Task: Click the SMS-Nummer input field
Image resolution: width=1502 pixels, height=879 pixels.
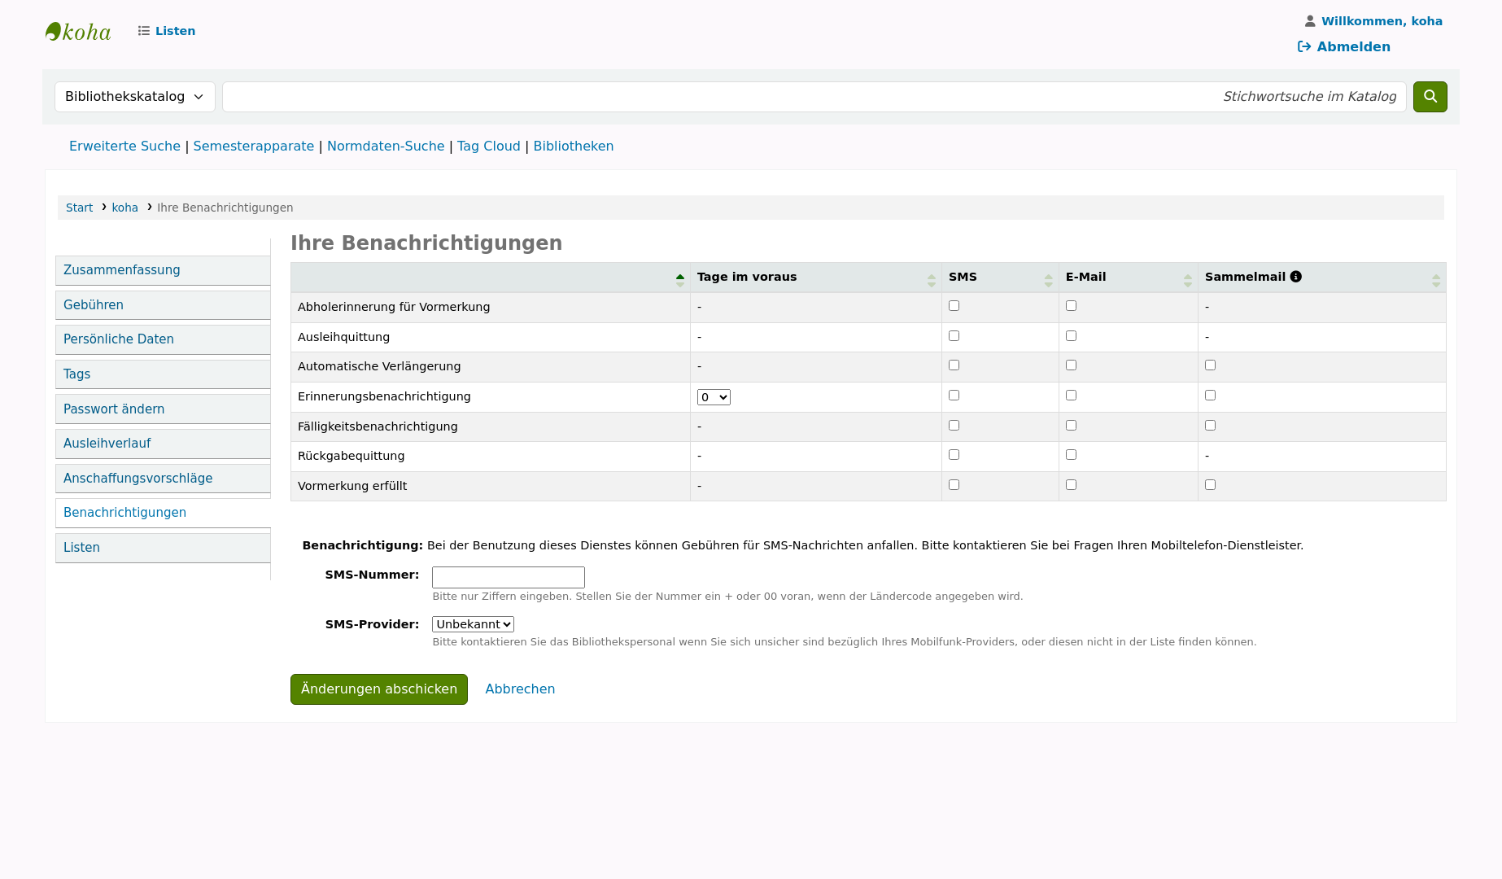Action: tap(509, 578)
